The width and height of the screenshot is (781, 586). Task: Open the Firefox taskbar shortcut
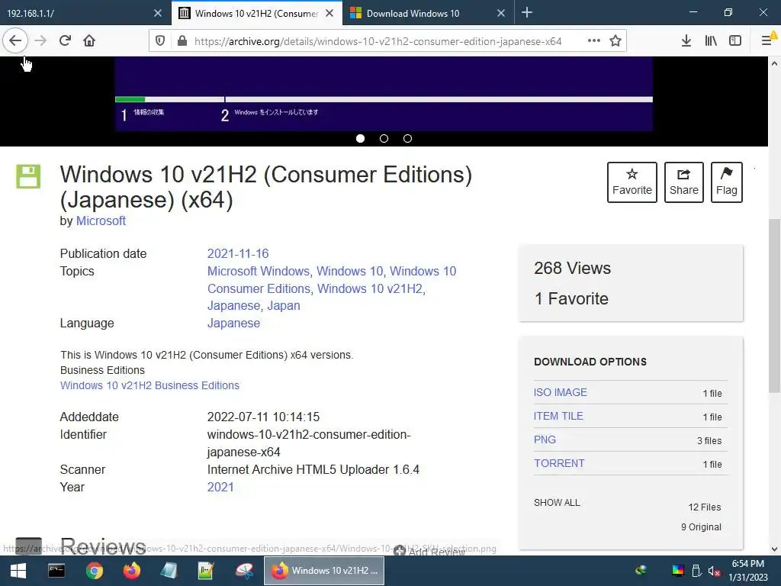point(132,571)
